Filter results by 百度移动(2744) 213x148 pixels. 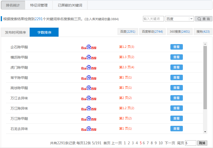(x=152, y=32)
